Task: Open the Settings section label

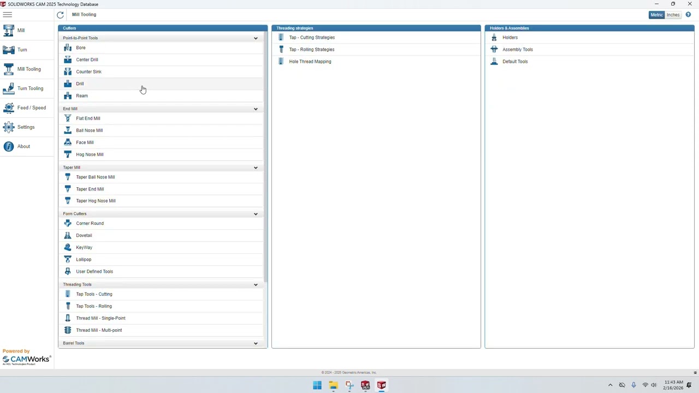Action: click(26, 127)
